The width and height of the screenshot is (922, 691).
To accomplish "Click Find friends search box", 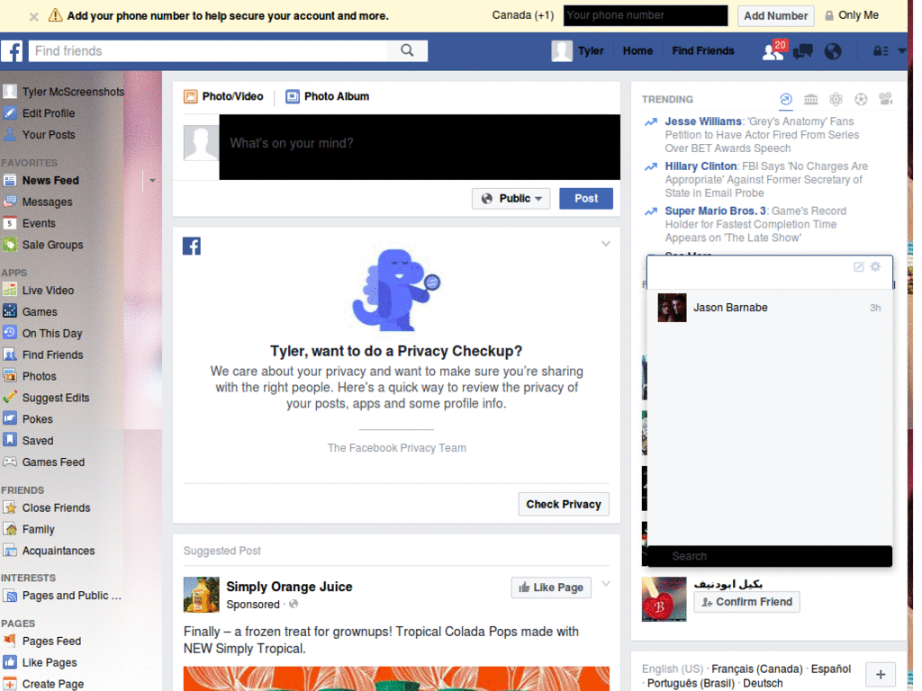I will (208, 50).
